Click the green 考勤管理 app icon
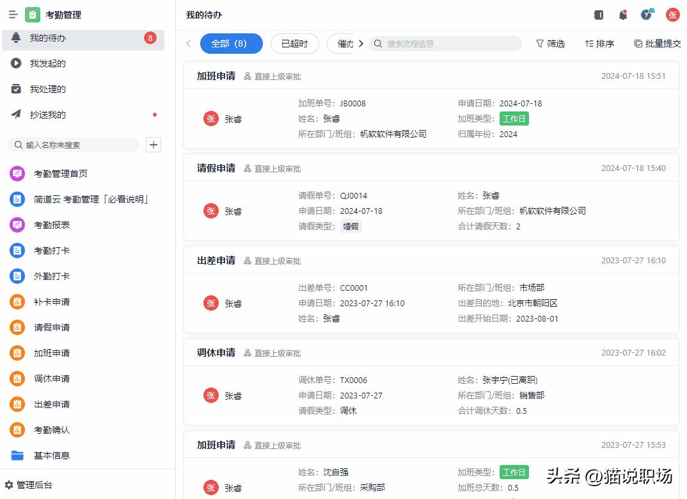Image resolution: width=687 pixels, height=499 pixels. tap(33, 15)
